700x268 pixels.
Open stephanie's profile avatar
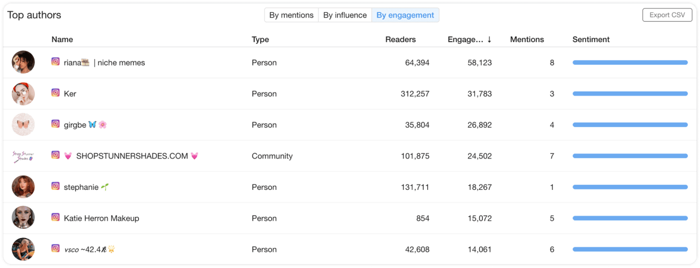coord(24,187)
